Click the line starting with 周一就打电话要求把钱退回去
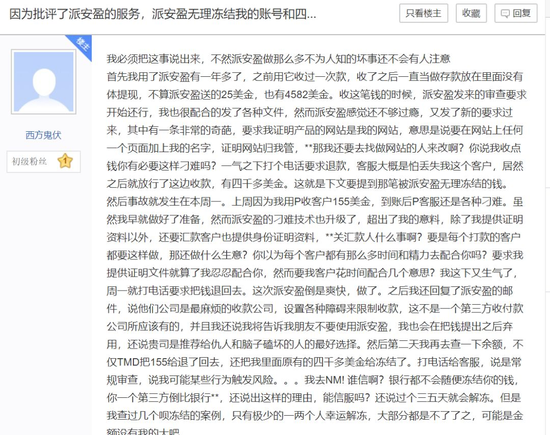 pos(310,291)
